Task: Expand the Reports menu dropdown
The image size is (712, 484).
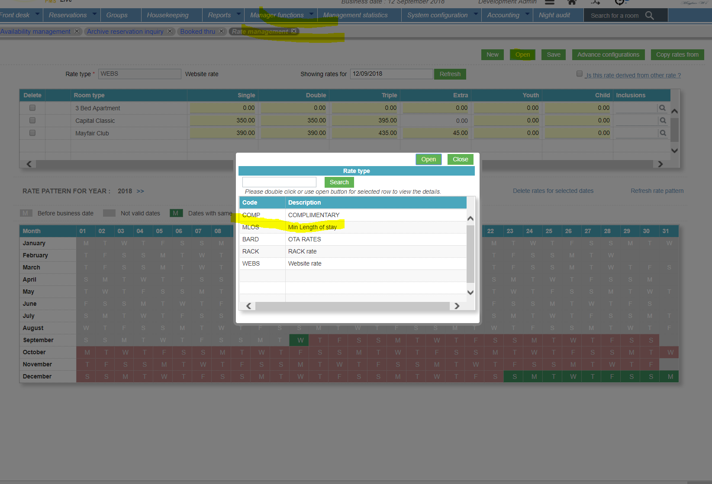Action: click(238, 14)
